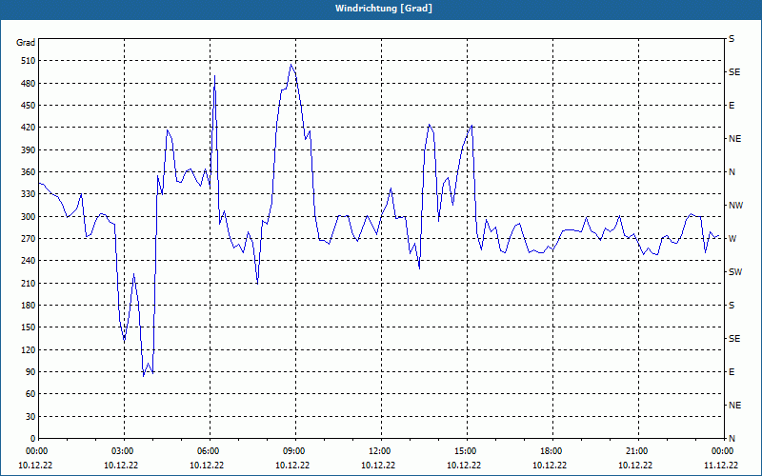This screenshot has height=476, width=762.
Task: Click the 90 value on left axis
Action: click(30, 372)
